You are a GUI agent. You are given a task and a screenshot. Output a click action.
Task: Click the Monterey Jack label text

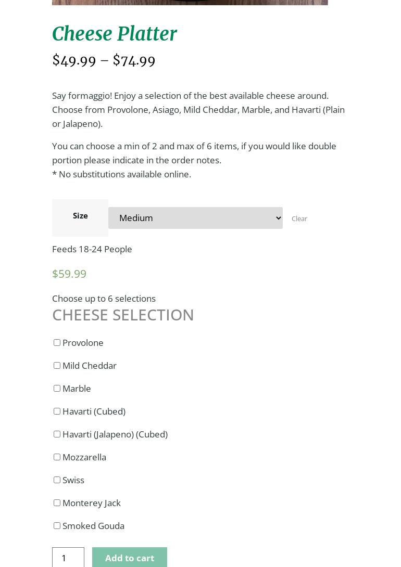[91, 503]
